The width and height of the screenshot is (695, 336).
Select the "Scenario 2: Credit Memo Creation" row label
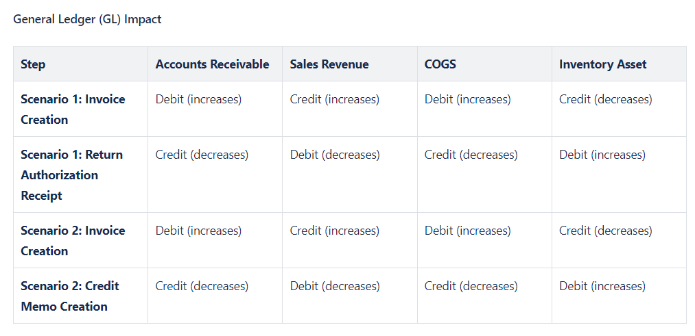coord(69,296)
